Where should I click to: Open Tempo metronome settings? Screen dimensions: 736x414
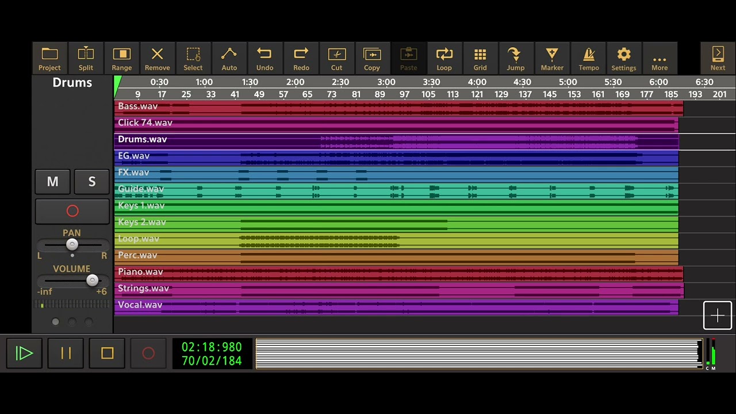coord(588,59)
